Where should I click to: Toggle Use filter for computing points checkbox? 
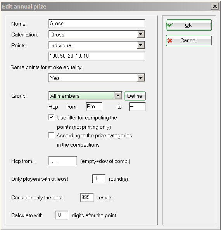51,118
